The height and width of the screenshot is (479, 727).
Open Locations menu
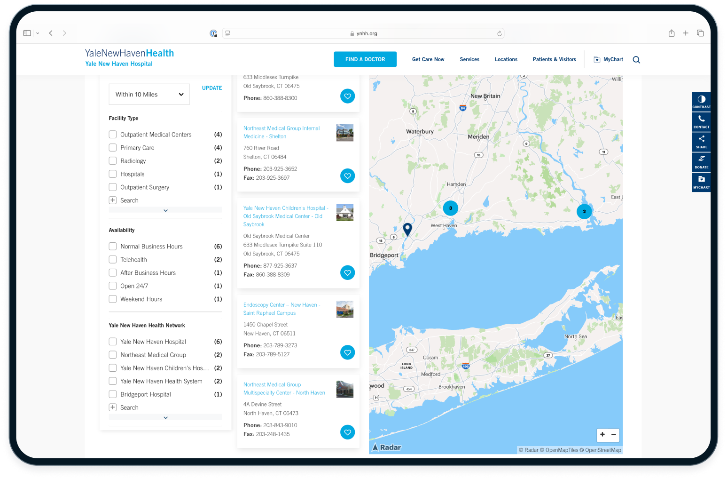[506, 59]
